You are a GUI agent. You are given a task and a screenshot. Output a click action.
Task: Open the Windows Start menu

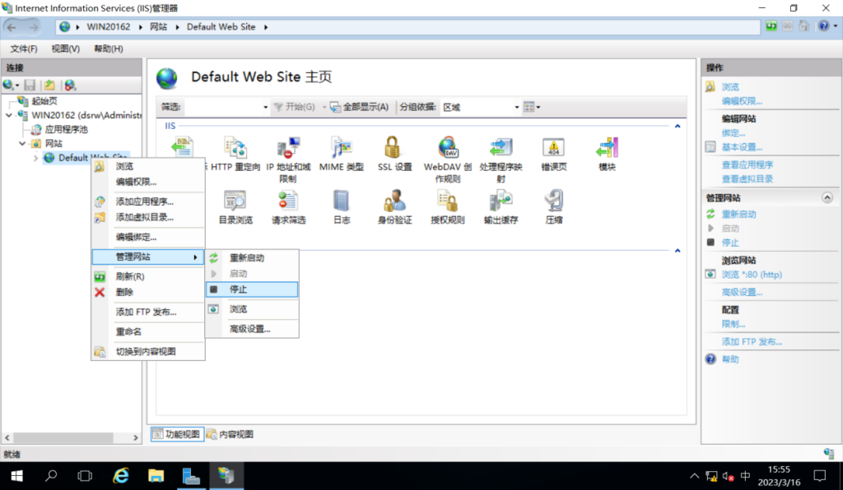(x=16, y=475)
